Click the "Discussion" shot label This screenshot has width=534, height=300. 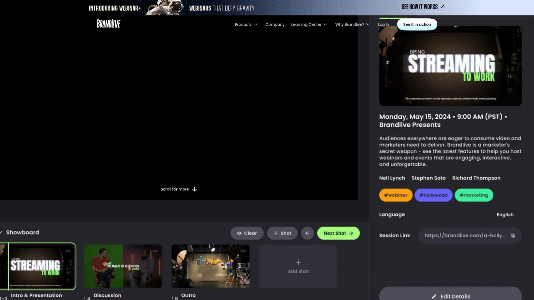point(107,295)
